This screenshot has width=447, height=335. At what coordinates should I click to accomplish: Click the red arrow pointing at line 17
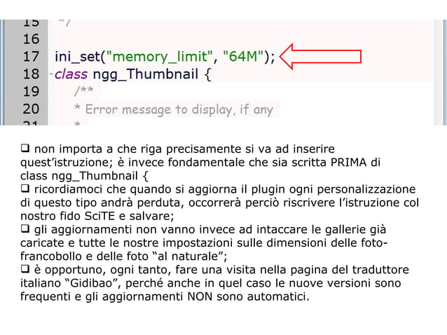point(320,56)
